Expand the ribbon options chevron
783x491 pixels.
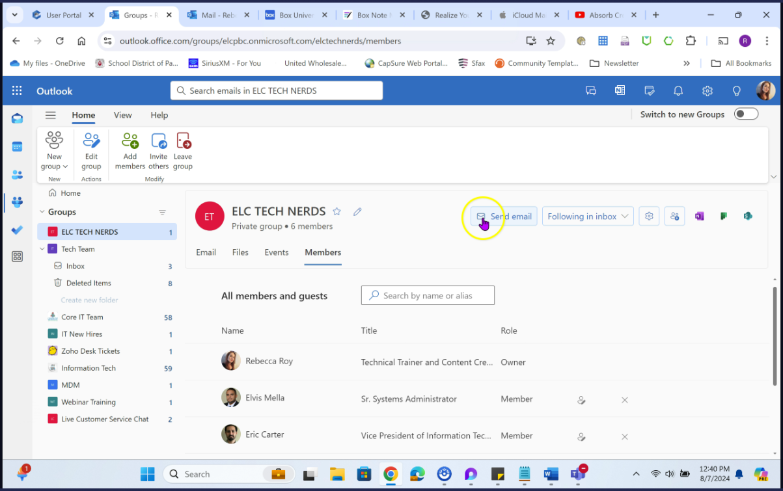coord(773,177)
